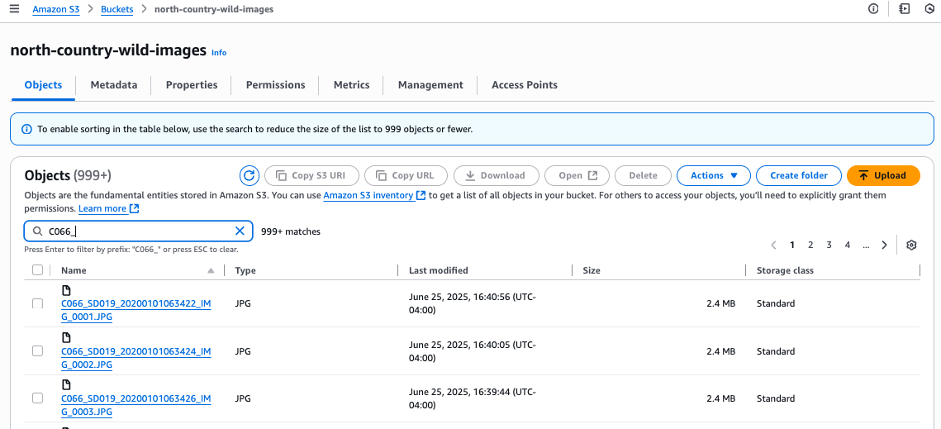Image resolution: width=941 pixels, height=429 pixels.
Task: Click the prefix search input field
Action: point(138,231)
